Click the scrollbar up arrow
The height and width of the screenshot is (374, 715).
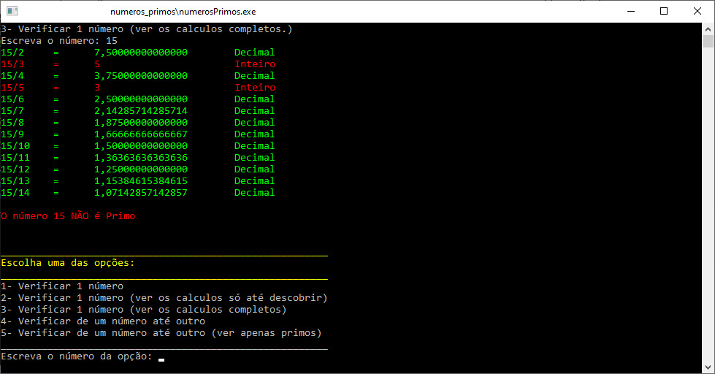(x=708, y=29)
